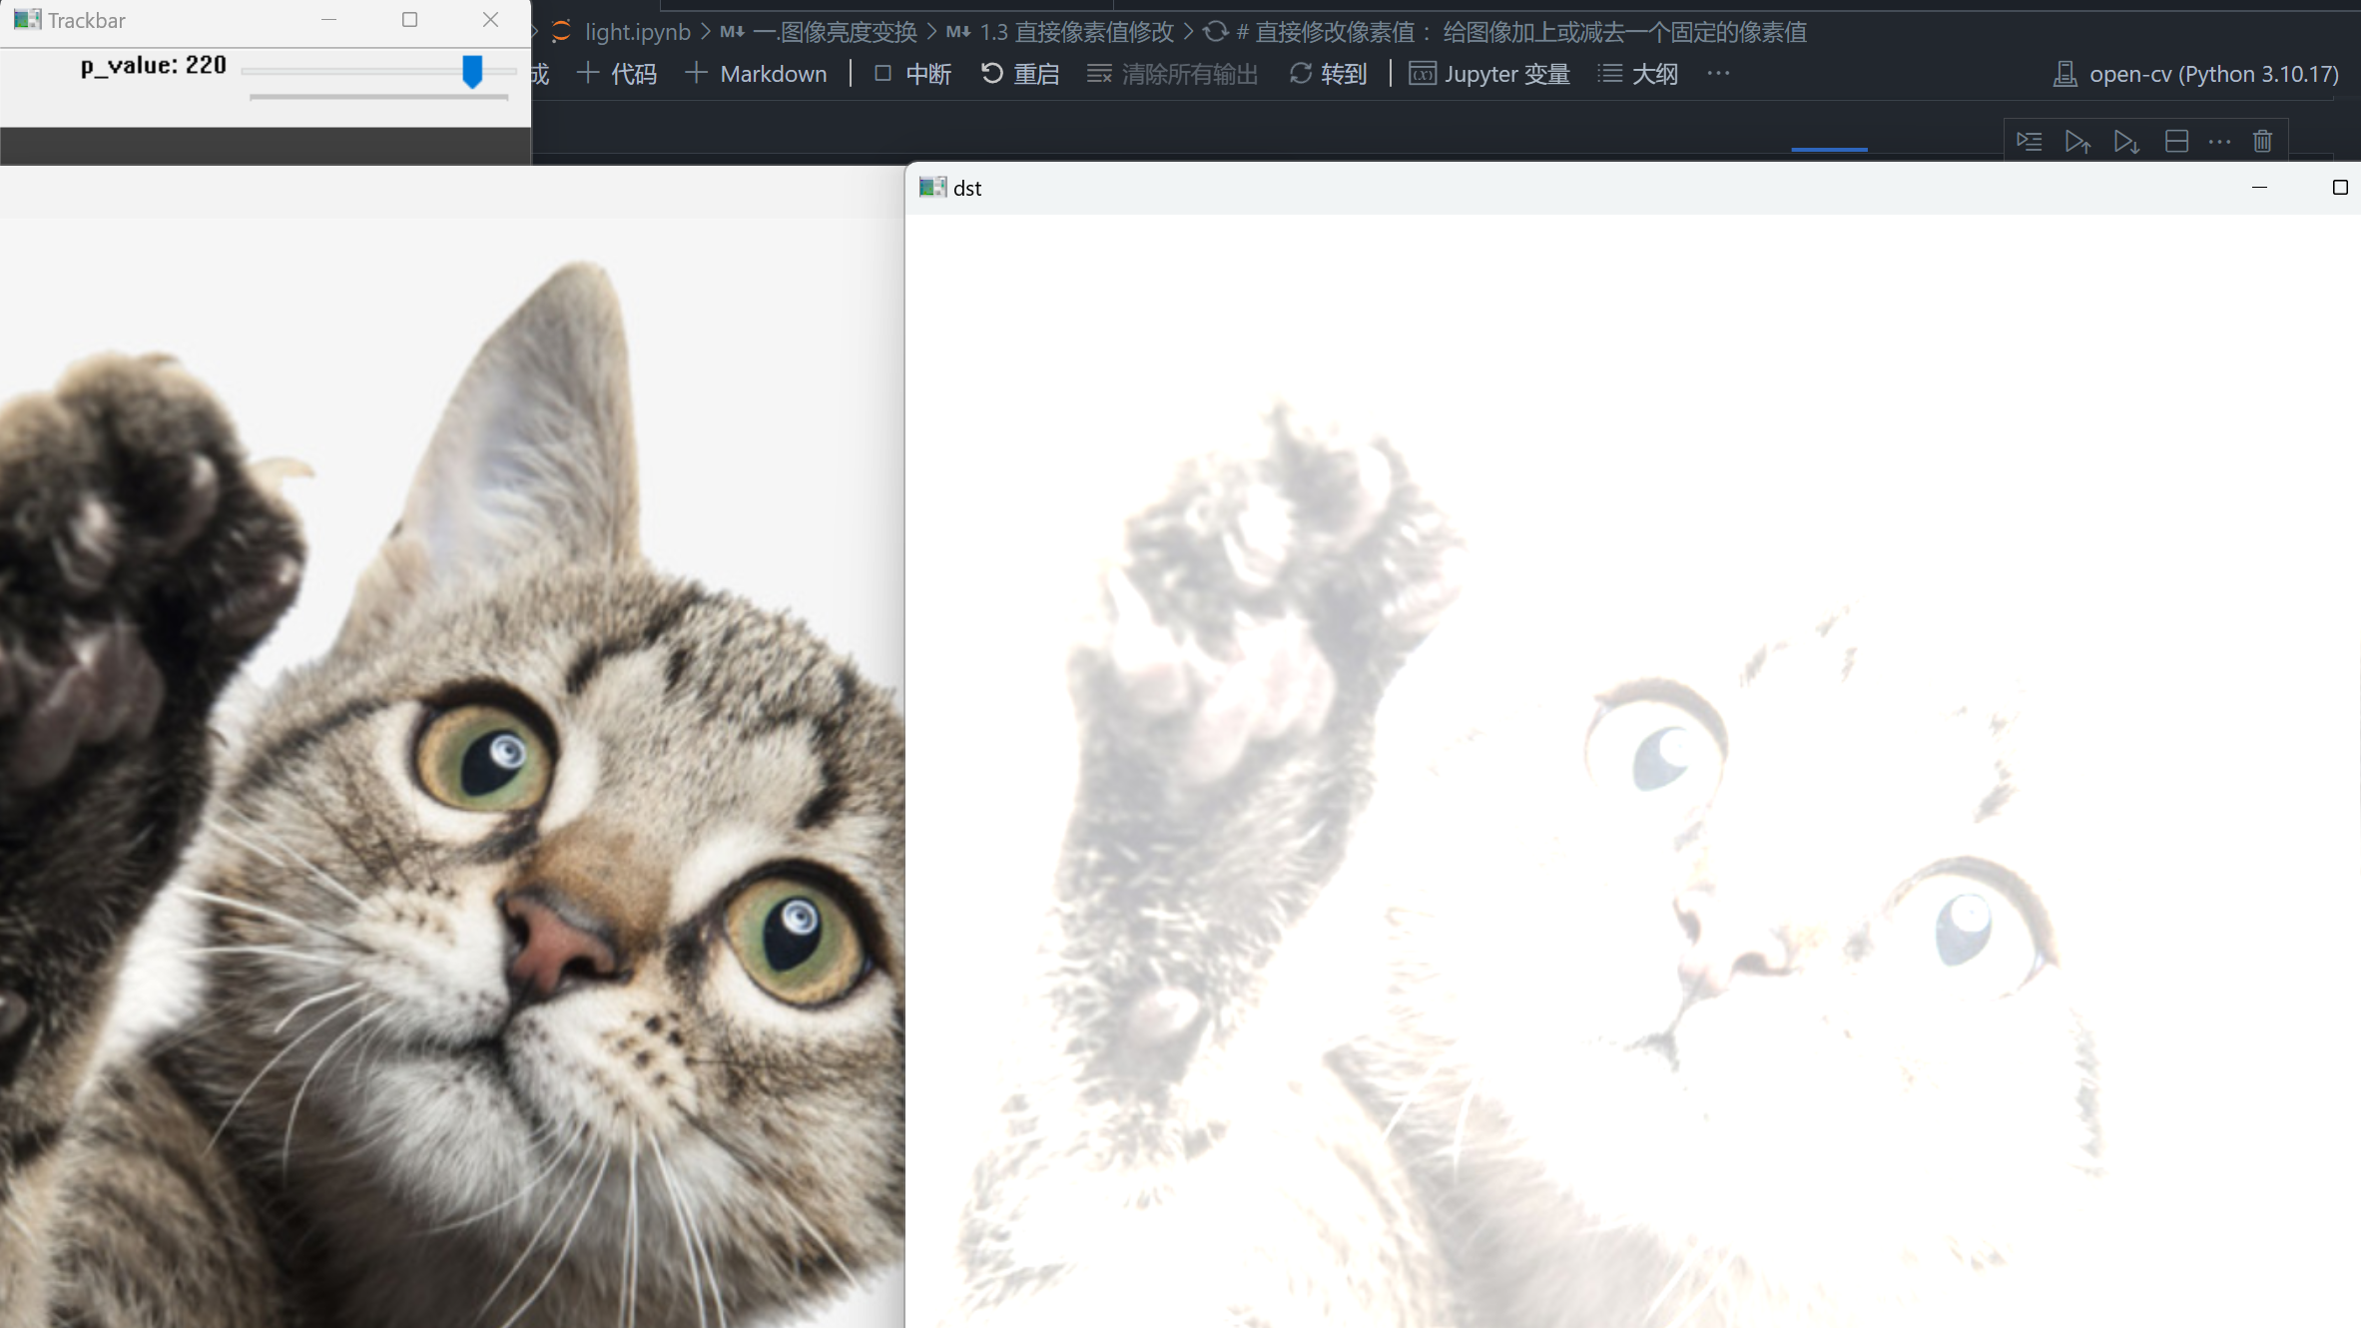The width and height of the screenshot is (2361, 1328).
Task: Click Execute Above Cells icon
Action: pos(2077,141)
